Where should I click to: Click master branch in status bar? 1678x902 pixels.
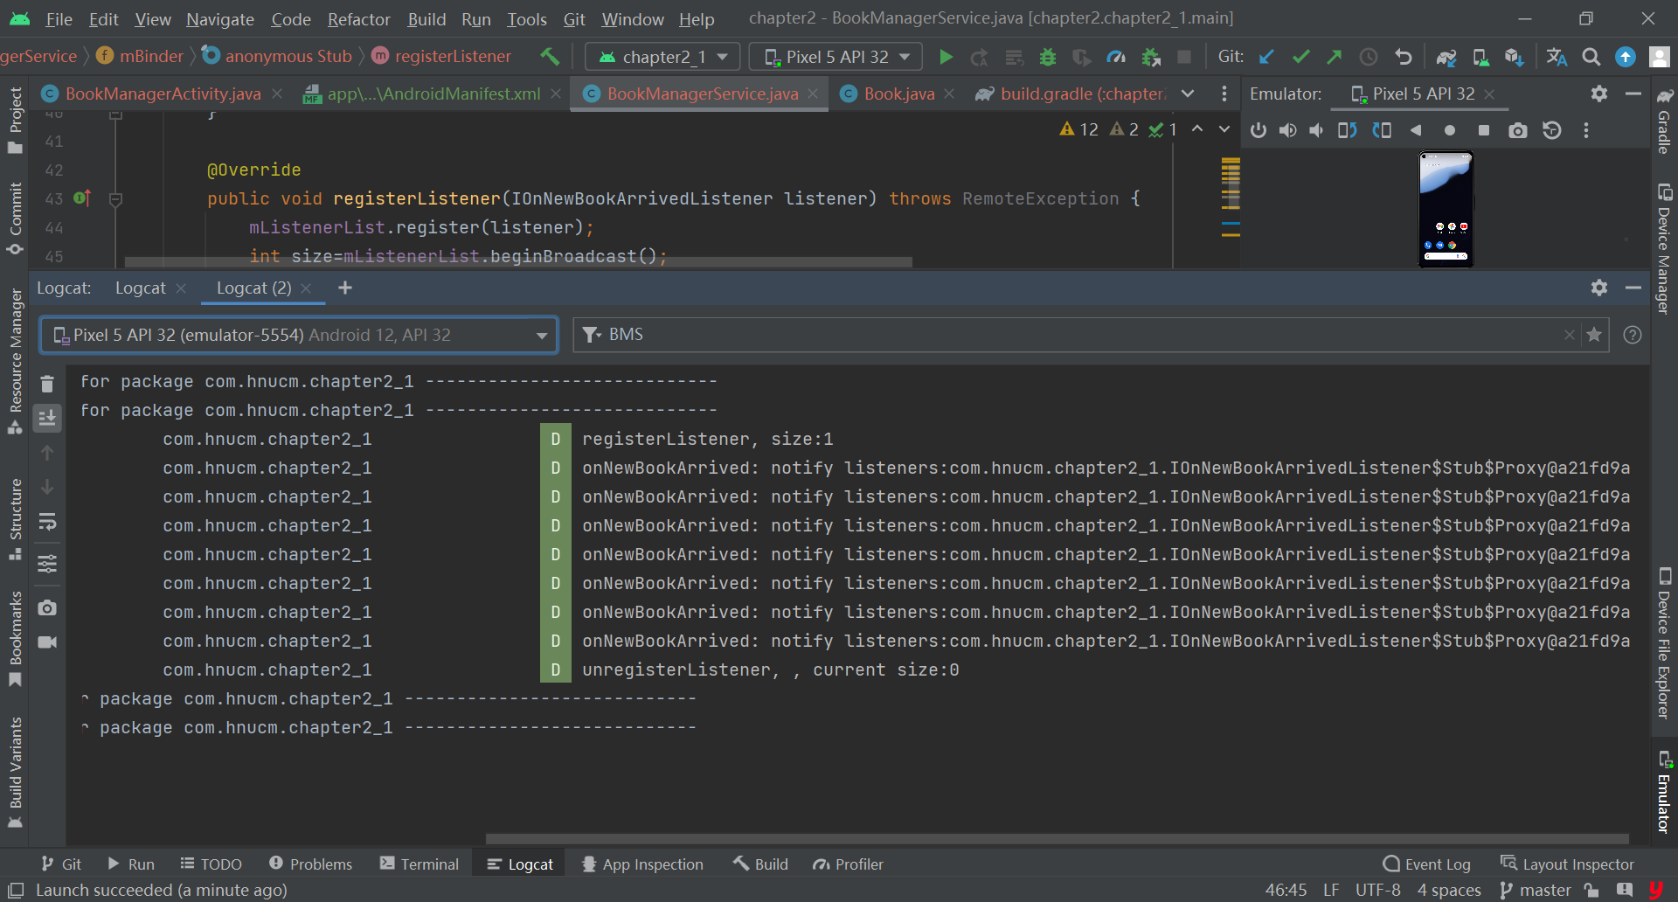coord(1536,890)
